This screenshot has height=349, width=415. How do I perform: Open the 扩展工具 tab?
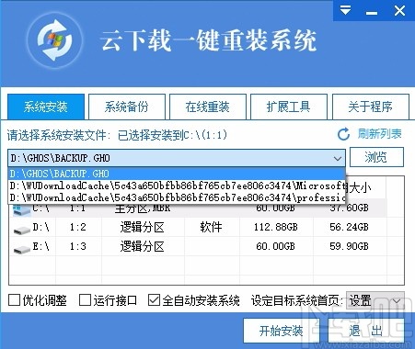(289, 107)
